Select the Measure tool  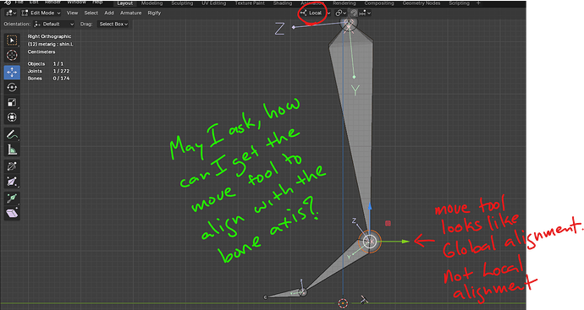[x=12, y=150]
